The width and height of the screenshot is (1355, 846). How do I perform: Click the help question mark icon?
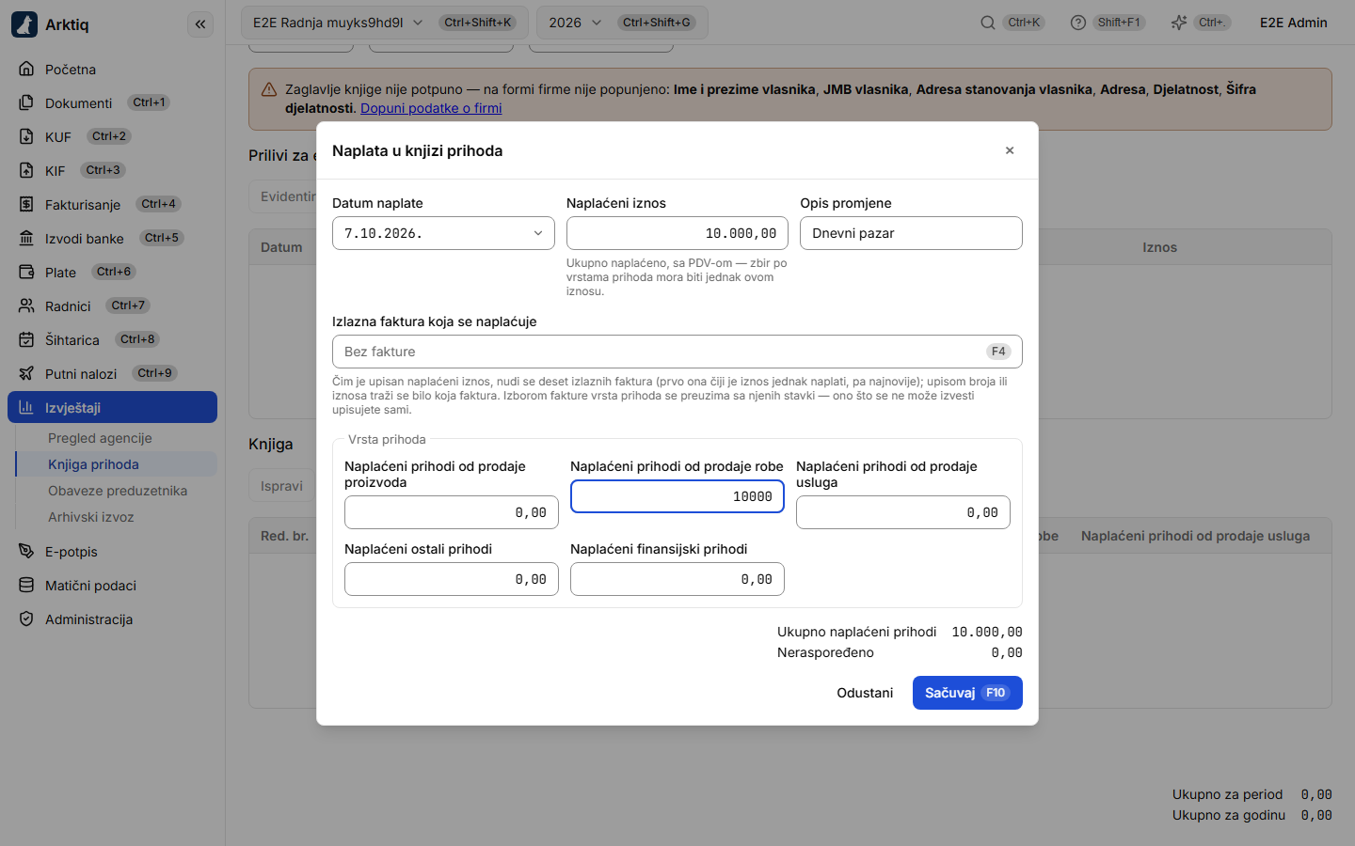click(1078, 23)
